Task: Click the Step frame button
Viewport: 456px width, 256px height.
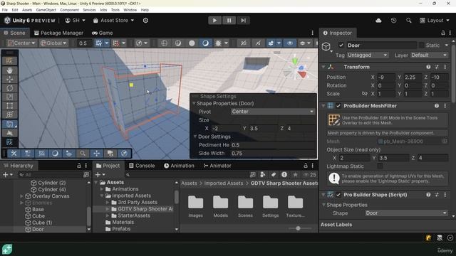Action: (x=243, y=21)
